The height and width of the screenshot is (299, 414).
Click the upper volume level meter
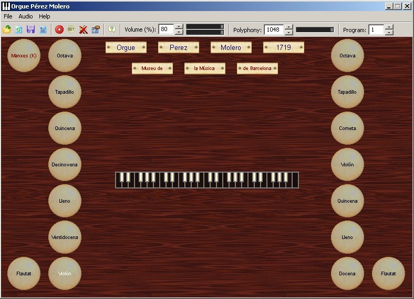coord(205,26)
